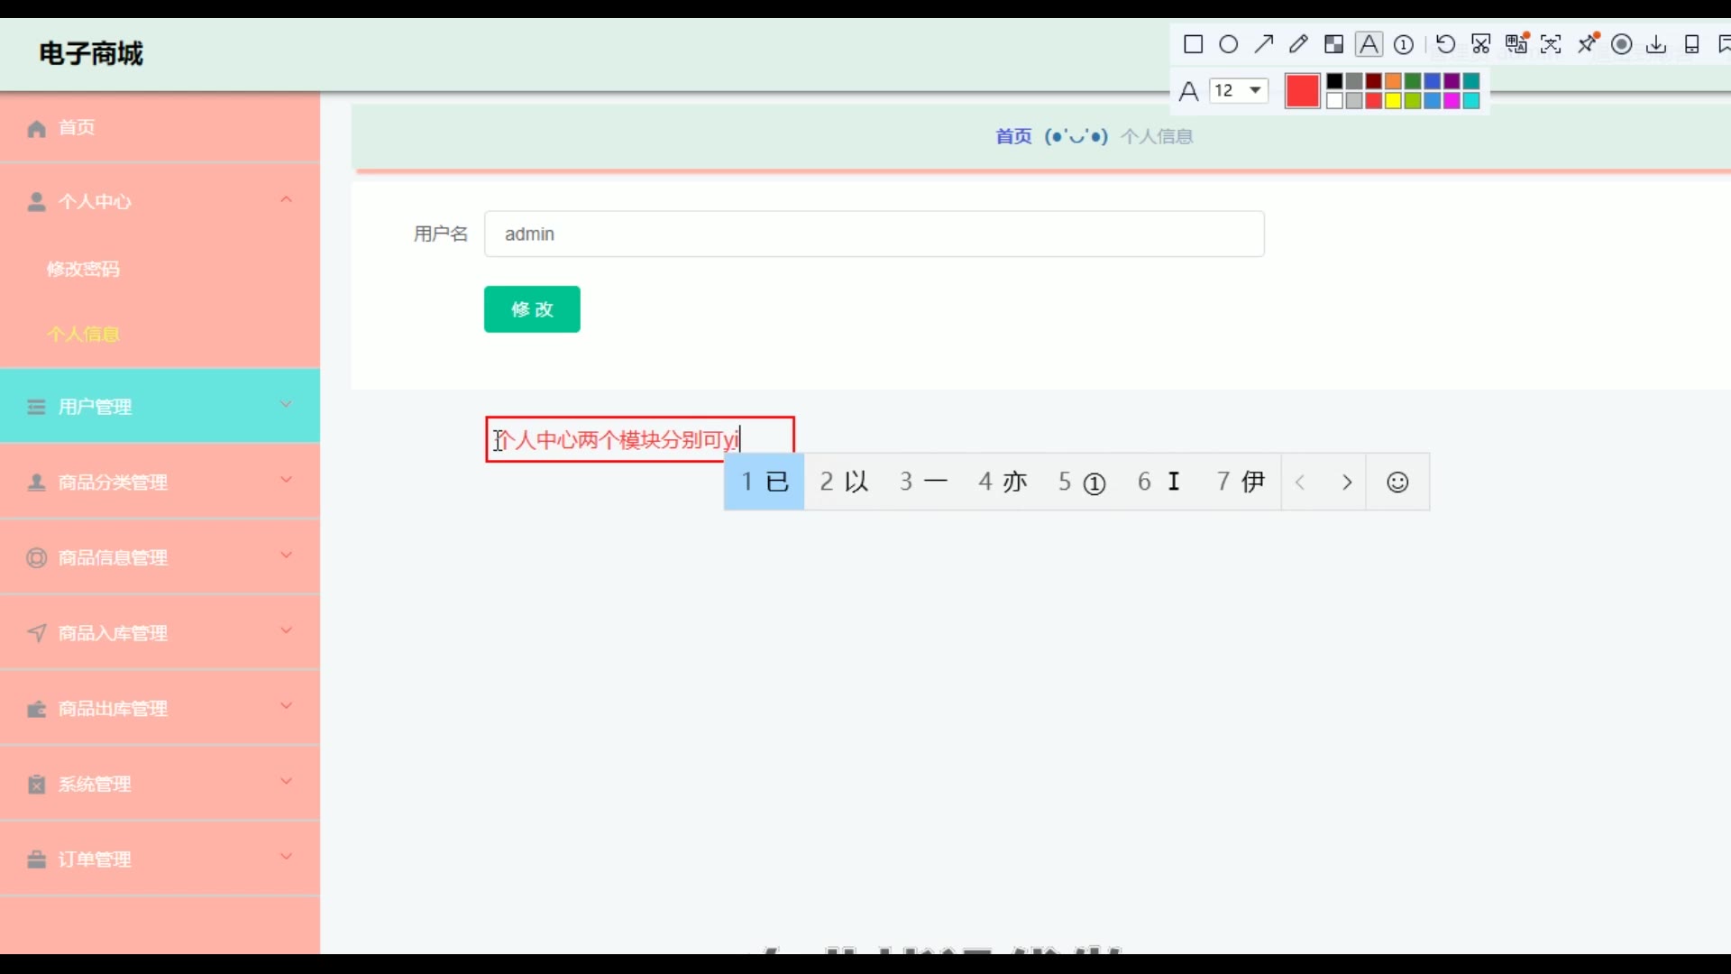Screen dimensions: 1731x974
Task: Click the undo annotation icon
Action: 1445,44
